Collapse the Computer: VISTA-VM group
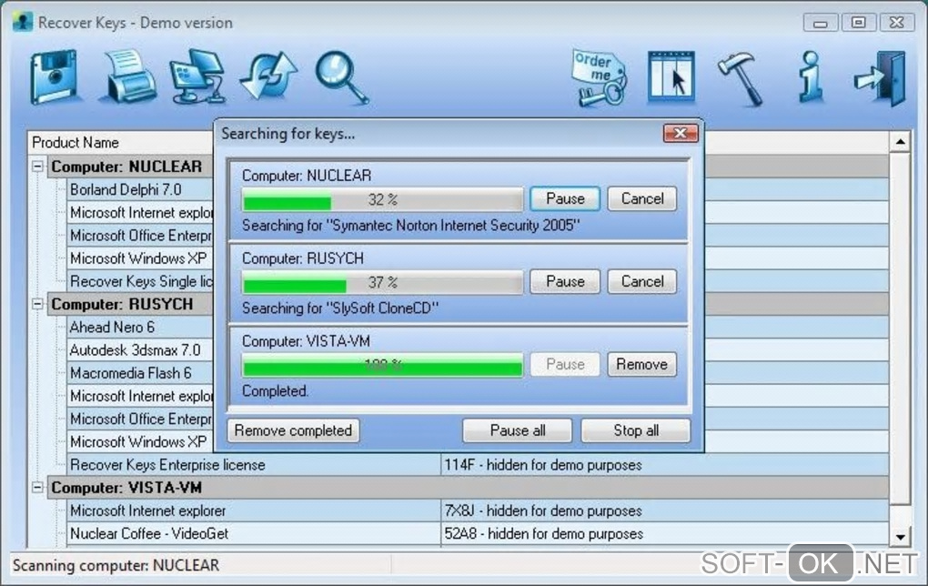Viewport: 928px width, 586px height. (x=37, y=488)
